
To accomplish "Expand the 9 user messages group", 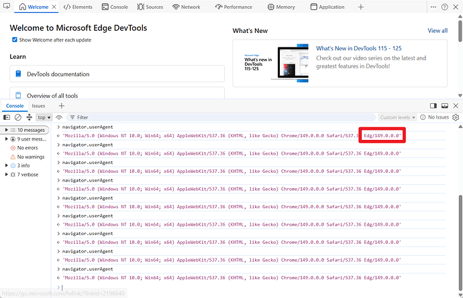I will (x=6, y=139).
